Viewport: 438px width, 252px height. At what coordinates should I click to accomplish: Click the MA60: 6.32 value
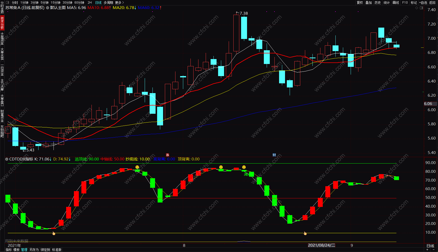(x=150, y=8)
